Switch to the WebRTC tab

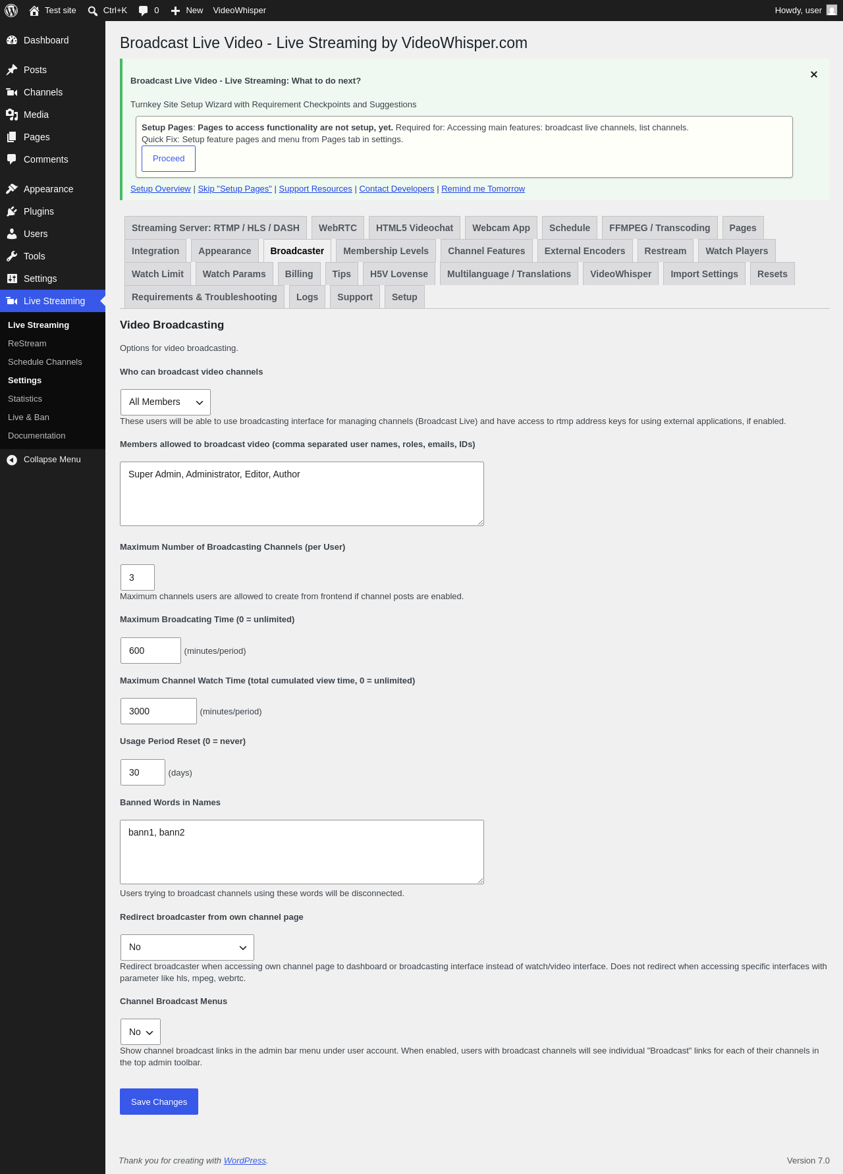(338, 228)
